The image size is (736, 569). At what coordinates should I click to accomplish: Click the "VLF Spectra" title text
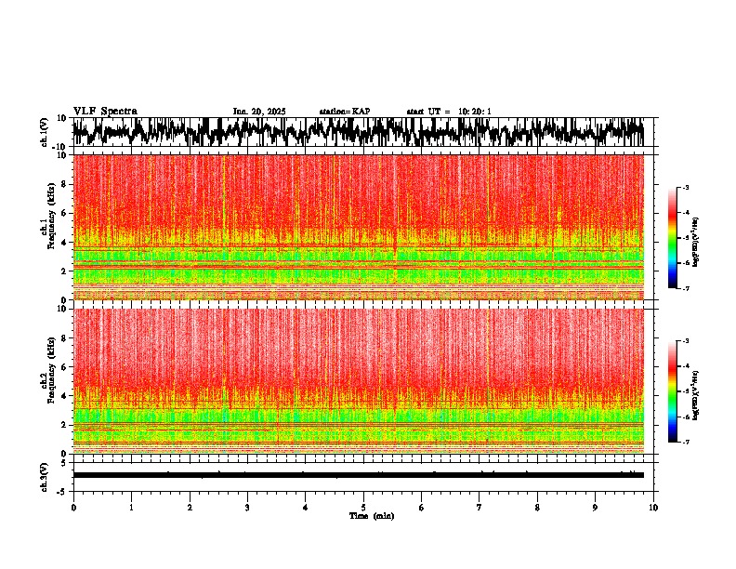[105, 112]
